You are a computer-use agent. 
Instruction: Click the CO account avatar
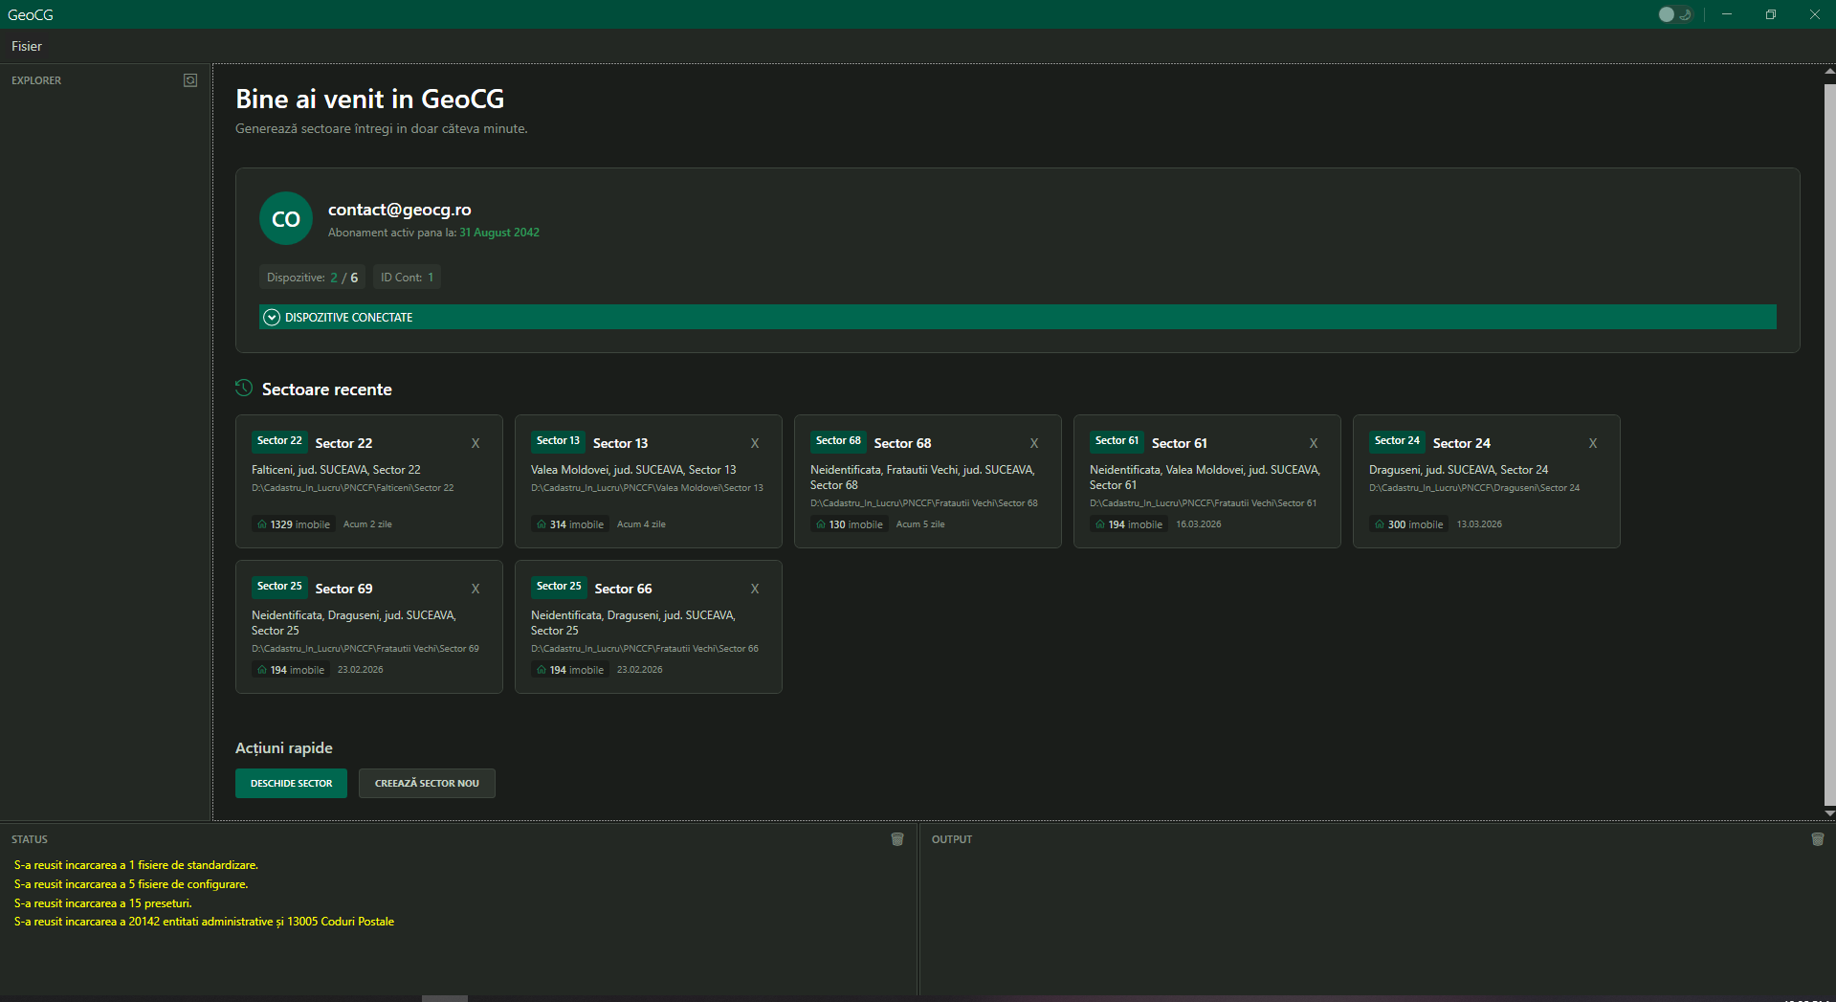286,219
